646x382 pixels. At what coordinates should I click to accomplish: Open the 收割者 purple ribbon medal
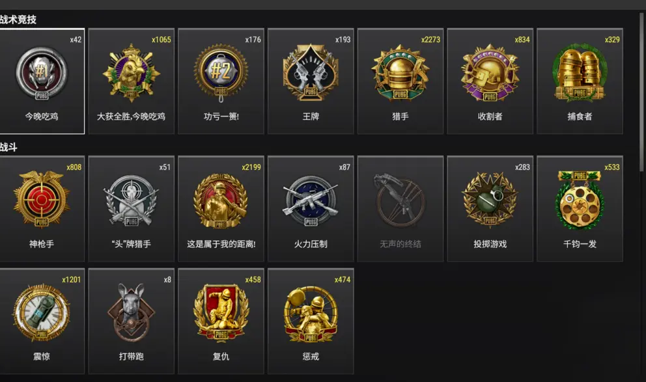(490, 81)
